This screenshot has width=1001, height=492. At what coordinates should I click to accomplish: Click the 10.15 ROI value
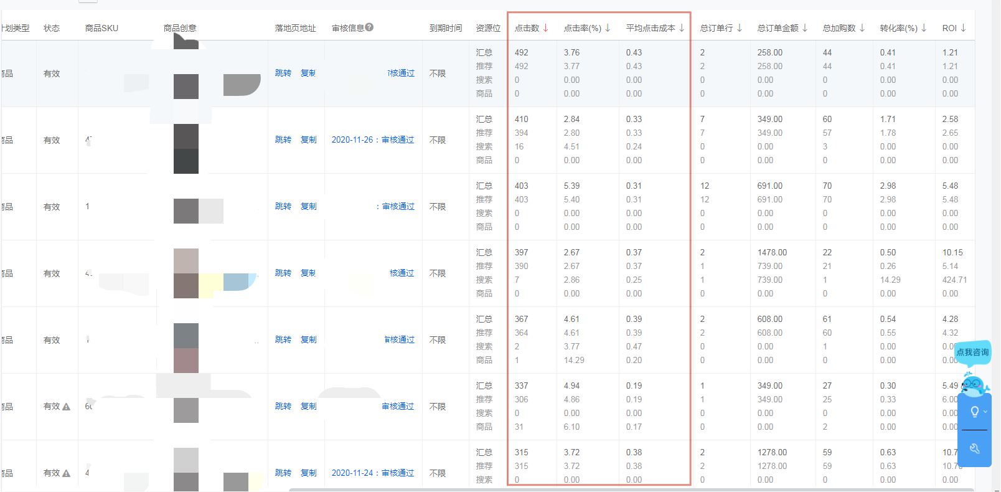[x=952, y=253]
